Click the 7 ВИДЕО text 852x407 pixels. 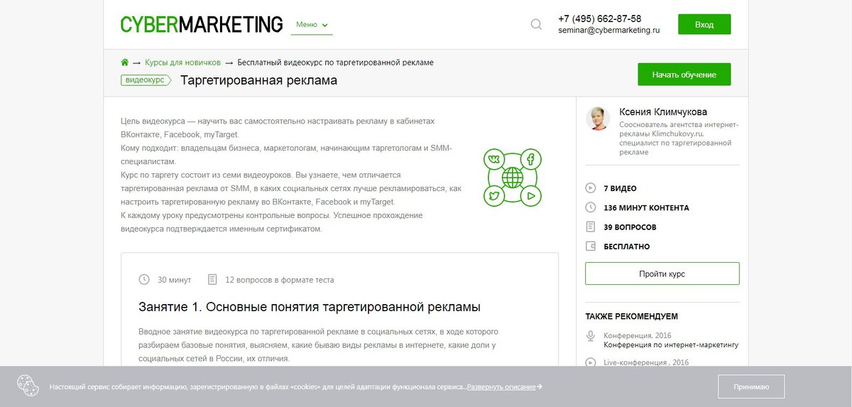pyautogui.click(x=620, y=189)
